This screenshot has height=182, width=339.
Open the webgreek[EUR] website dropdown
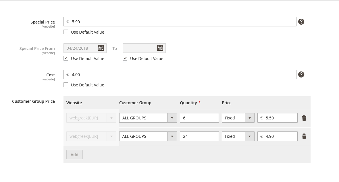[x=111, y=118]
